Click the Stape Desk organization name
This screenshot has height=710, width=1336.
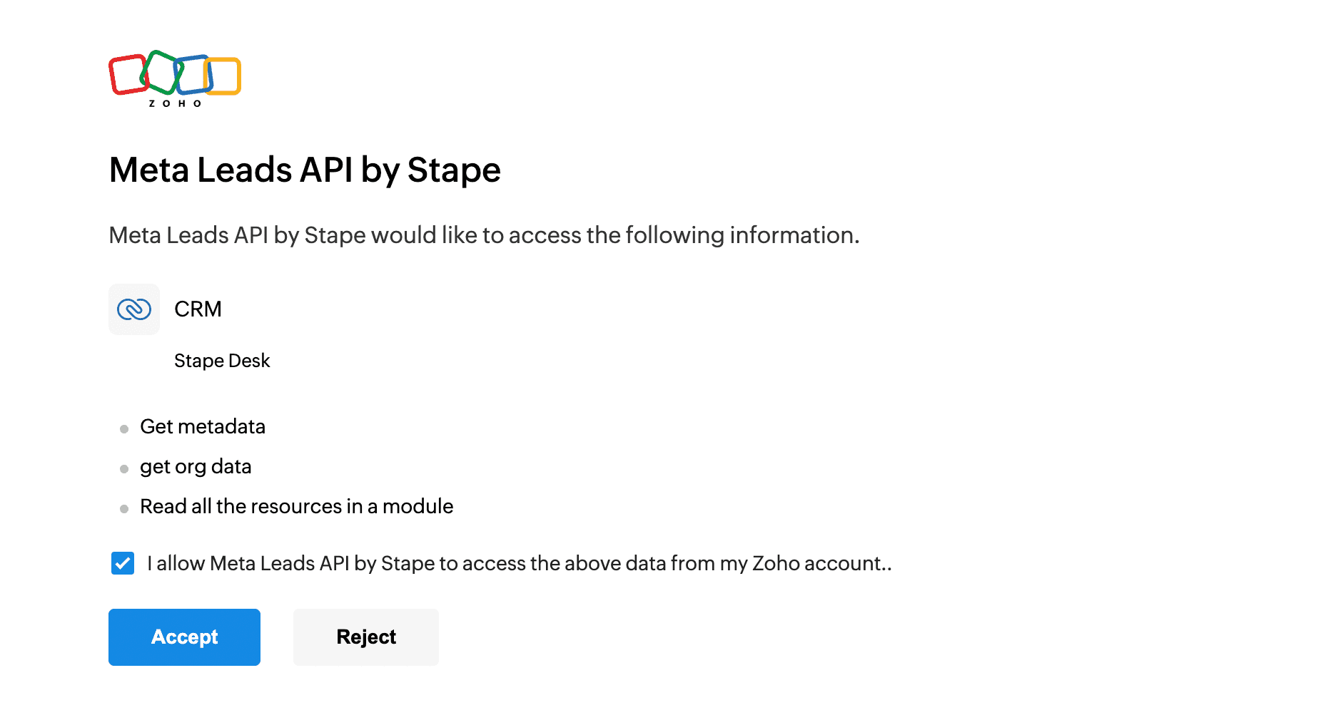(222, 361)
